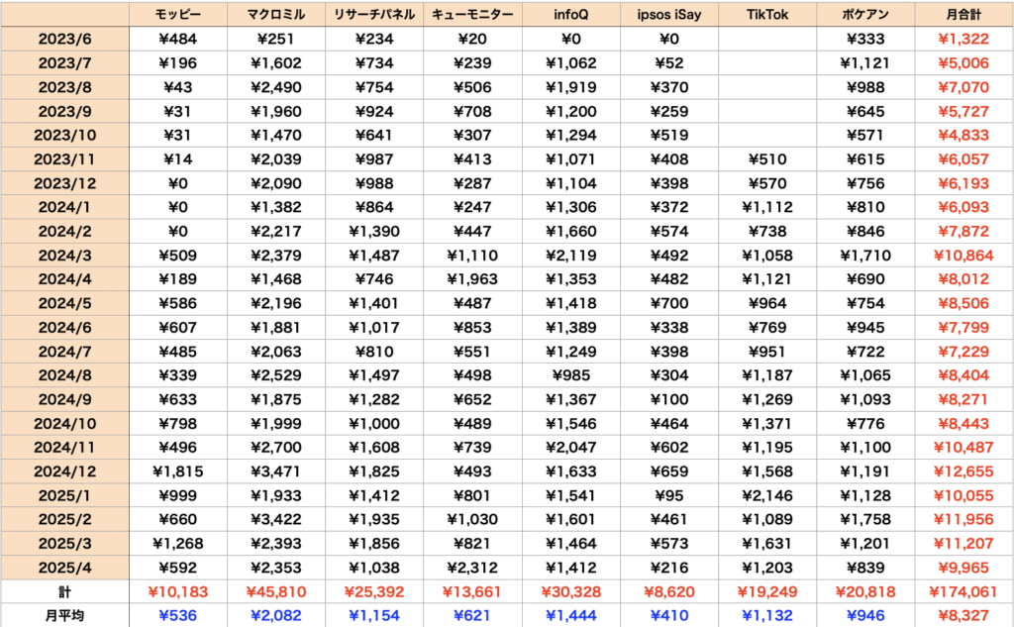This screenshot has width=1014, height=627.
Task: Select the 2024/1 row label
Action: click(x=64, y=207)
